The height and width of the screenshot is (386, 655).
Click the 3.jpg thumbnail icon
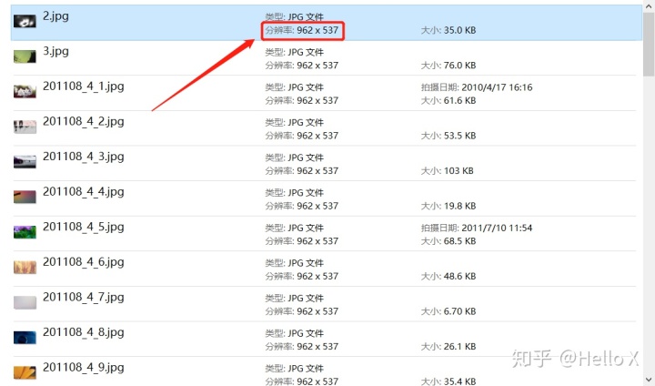25,56
